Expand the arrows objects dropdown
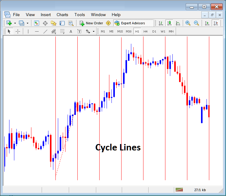This screenshot has width=226, height=196. coord(94,31)
